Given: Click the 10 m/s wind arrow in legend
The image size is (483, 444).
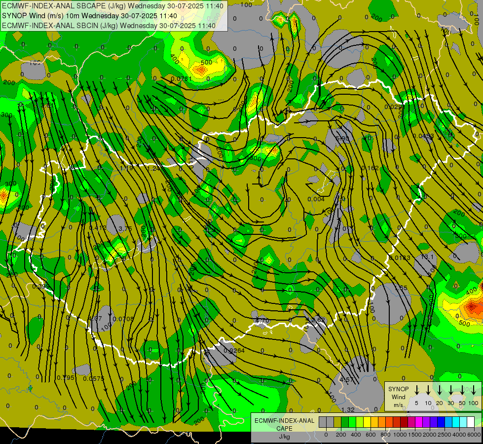Looking at the screenshot, I should tap(428, 389).
